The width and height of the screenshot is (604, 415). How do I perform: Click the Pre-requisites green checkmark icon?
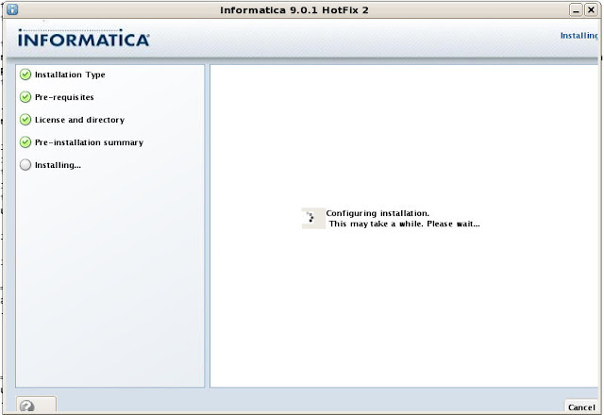(25, 97)
